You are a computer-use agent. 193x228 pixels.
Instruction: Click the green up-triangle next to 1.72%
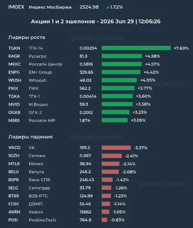(108, 7)
